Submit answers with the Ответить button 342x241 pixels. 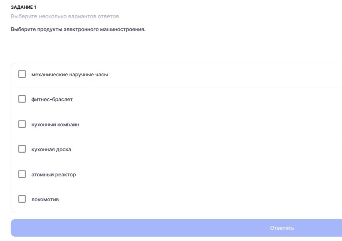coord(176,228)
